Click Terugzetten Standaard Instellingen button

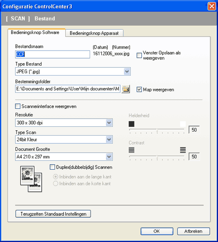tap(53, 214)
